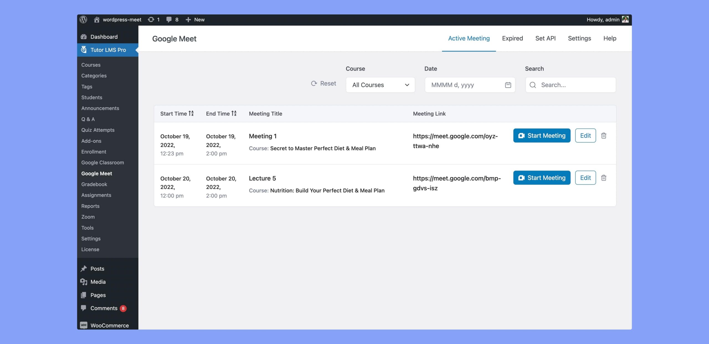
Task: Click course name Nutrition: Build Your Perfect Diet
Action: coord(327,190)
